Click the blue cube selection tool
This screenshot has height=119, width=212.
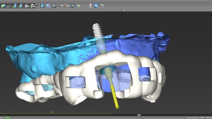[x=48, y=6]
